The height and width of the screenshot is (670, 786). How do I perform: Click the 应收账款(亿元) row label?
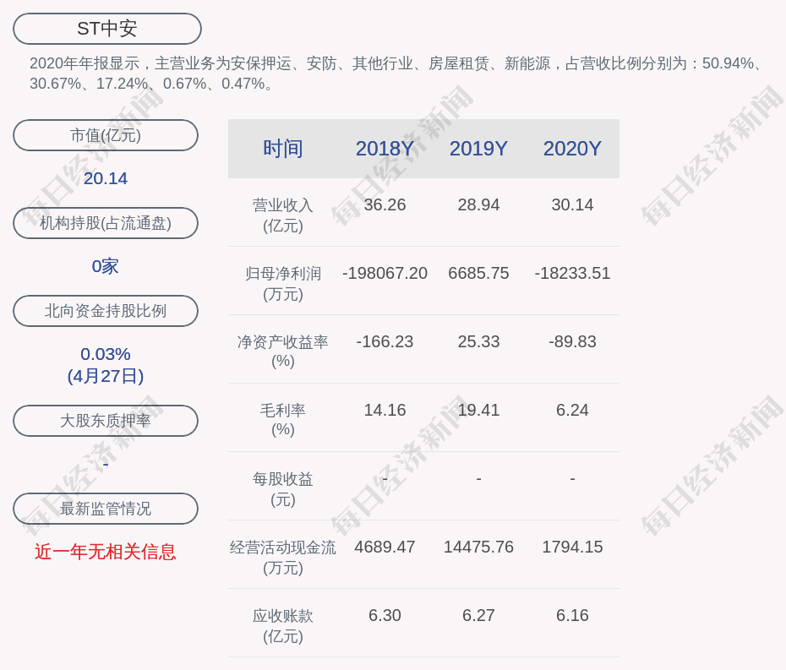click(283, 626)
